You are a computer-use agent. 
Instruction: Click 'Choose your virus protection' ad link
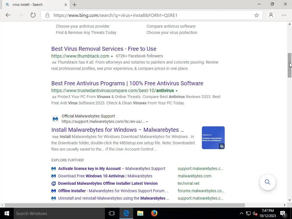pos(172,33)
